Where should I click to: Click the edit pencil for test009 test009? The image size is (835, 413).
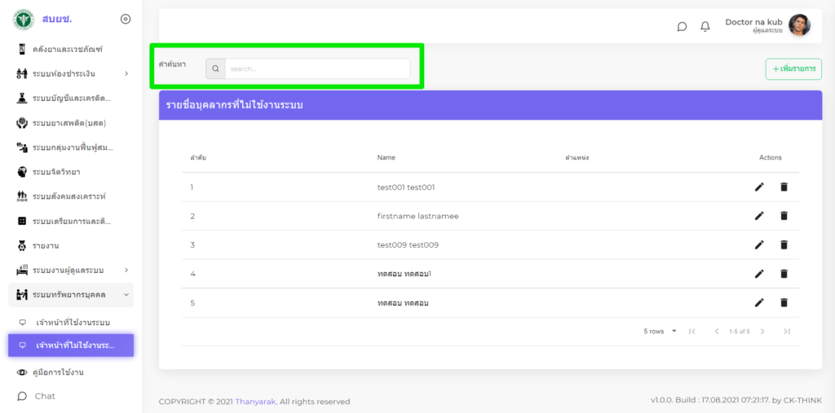759,244
